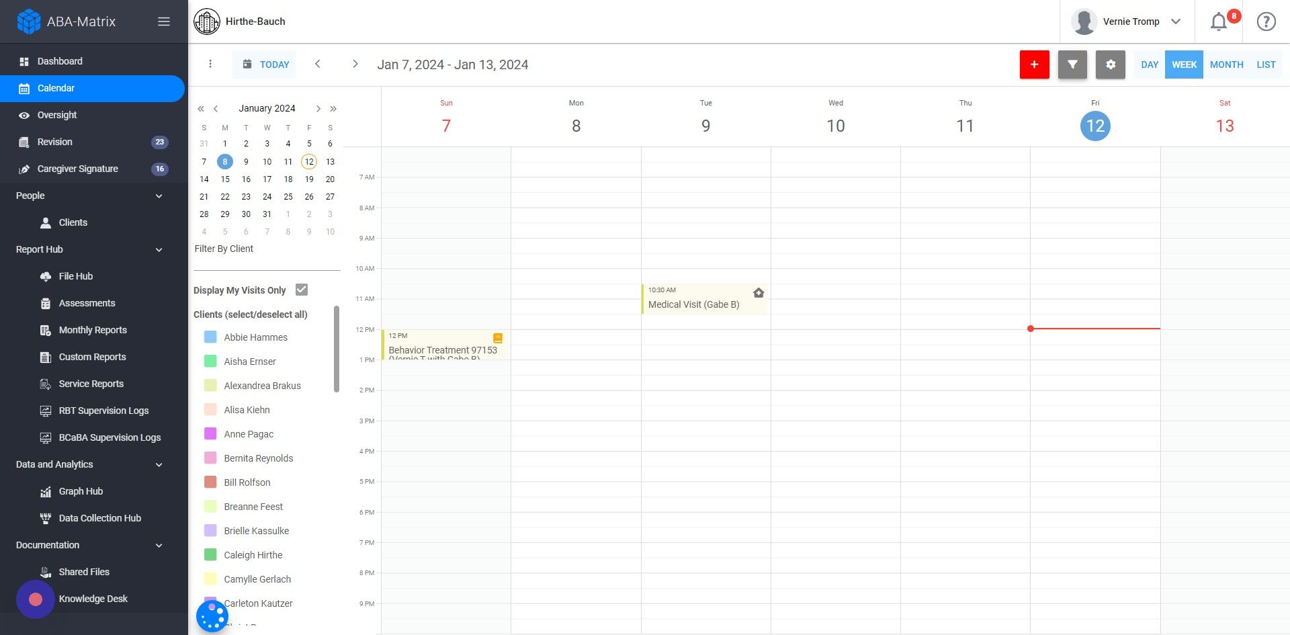Toggle Alexandrea Brakus client color checkbox
The height and width of the screenshot is (635, 1290).
coord(210,386)
